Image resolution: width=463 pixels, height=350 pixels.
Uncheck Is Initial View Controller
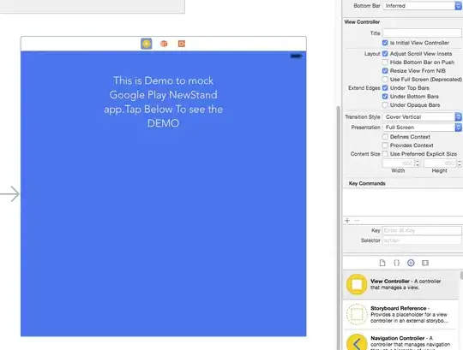pyautogui.click(x=385, y=43)
